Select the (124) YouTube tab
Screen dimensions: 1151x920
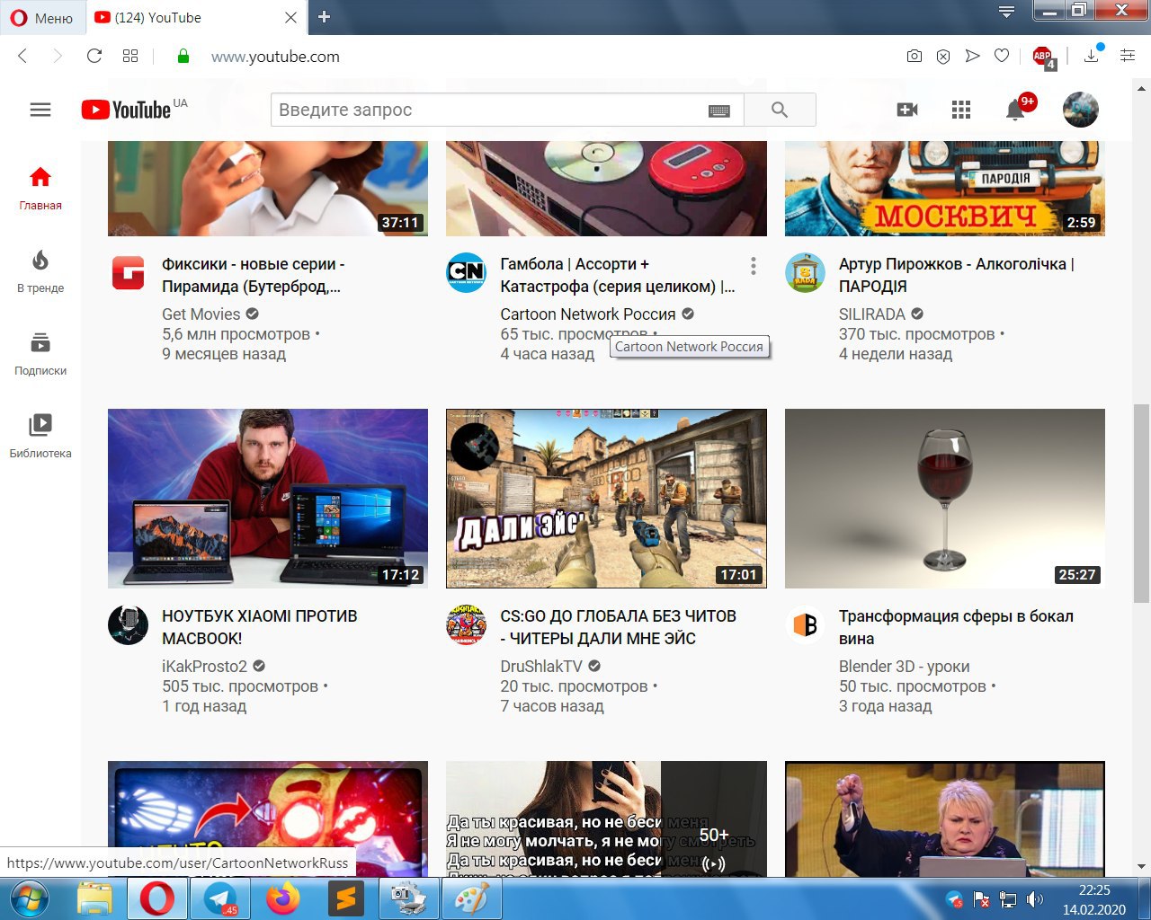pyautogui.click(x=195, y=17)
